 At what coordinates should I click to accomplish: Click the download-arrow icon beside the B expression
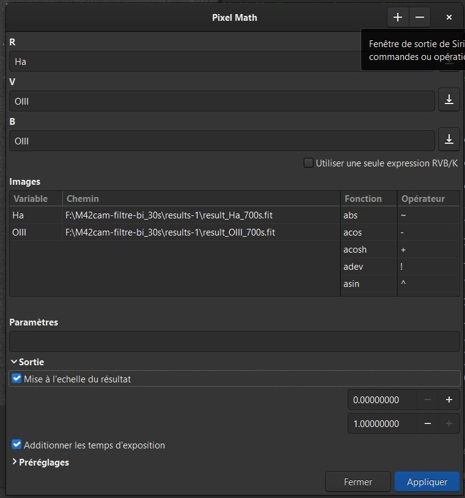pos(449,140)
